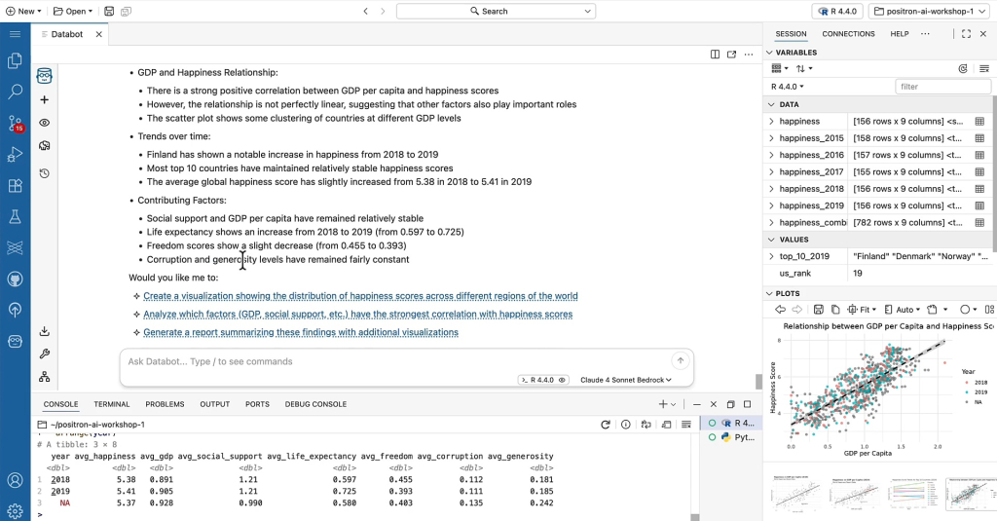This screenshot has width=997, height=521.
Task: Show console session info icon
Action: (x=626, y=425)
